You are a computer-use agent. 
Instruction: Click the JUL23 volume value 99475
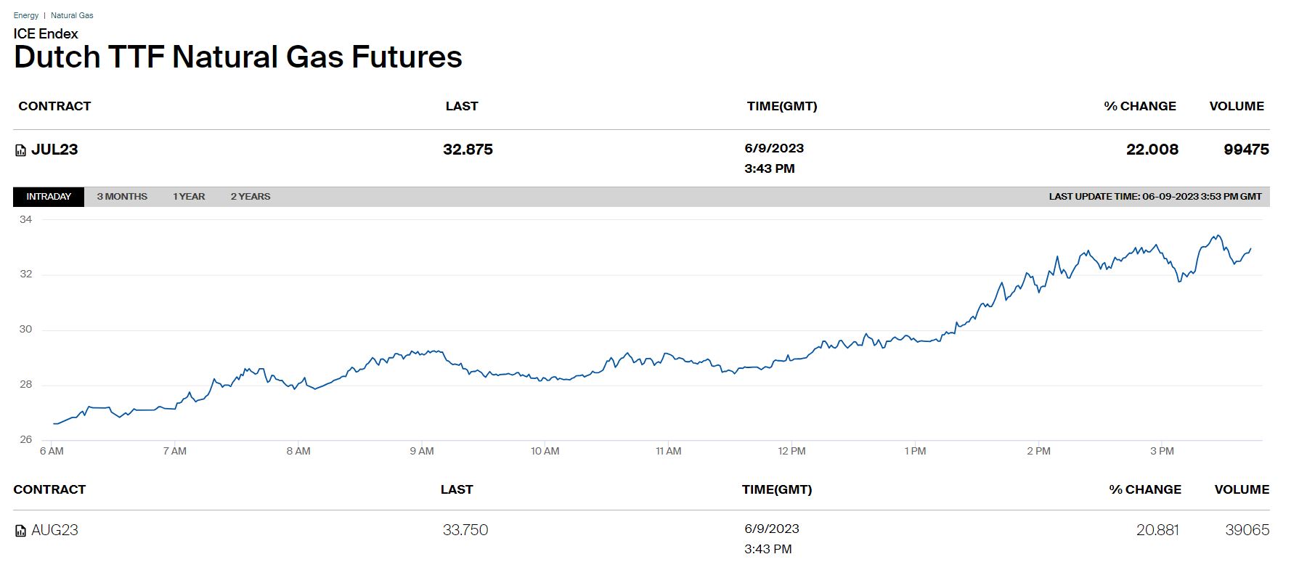pyautogui.click(x=1246, y=150)
